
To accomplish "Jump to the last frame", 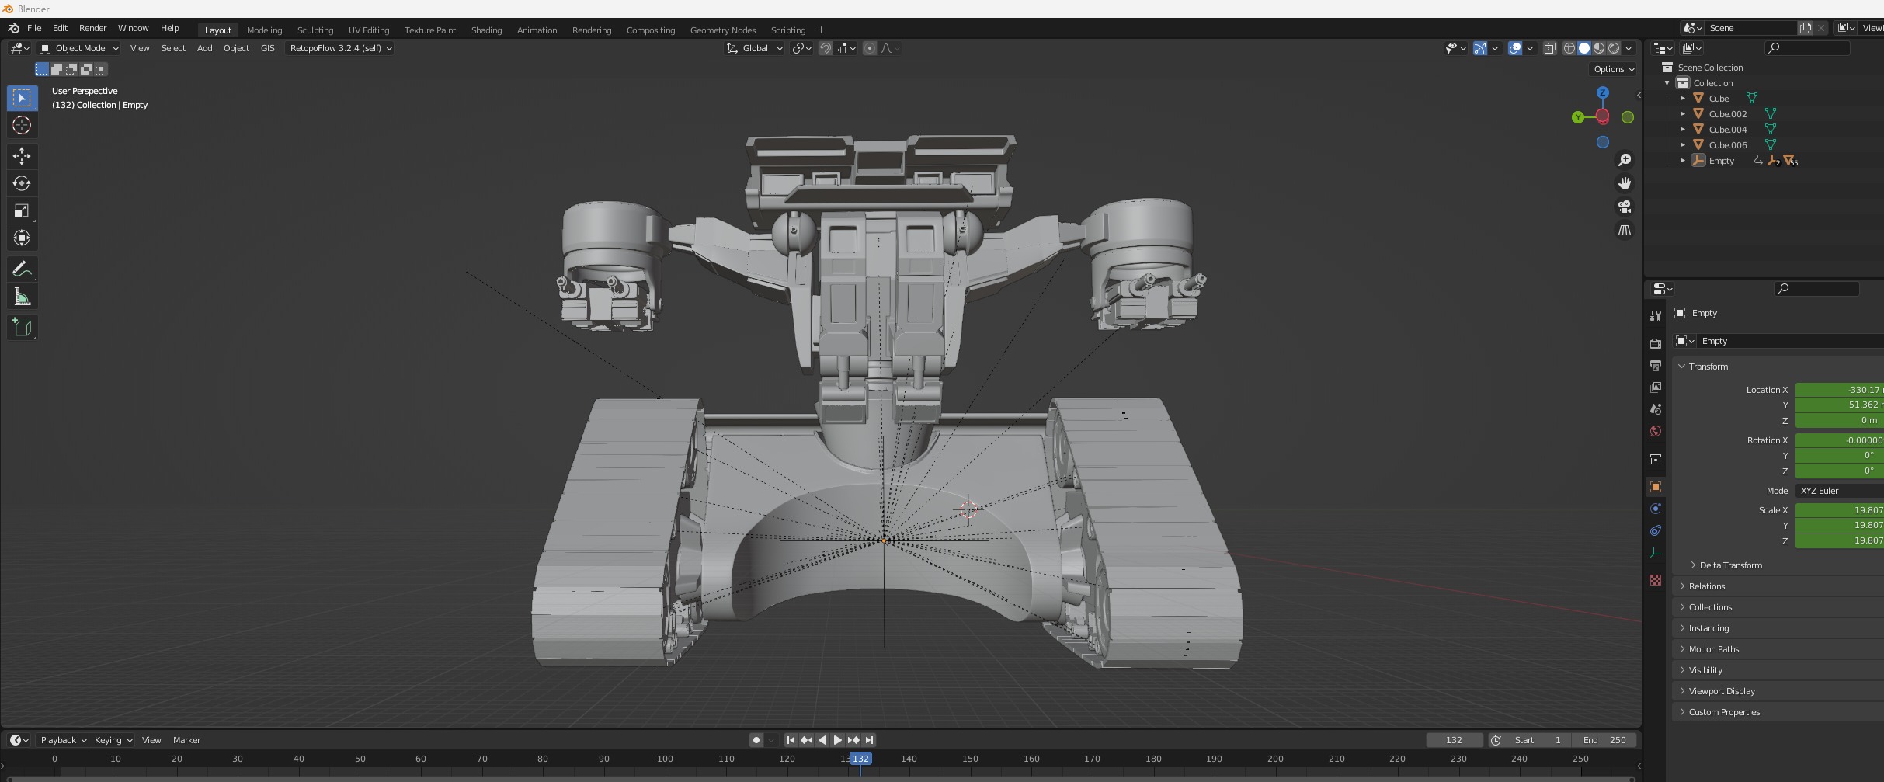I will pos(869,740).
